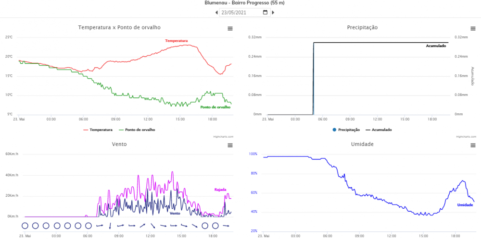Open the Vento chart hamburger menu
This screenshot has height=239, width=481.
(230, 145)
